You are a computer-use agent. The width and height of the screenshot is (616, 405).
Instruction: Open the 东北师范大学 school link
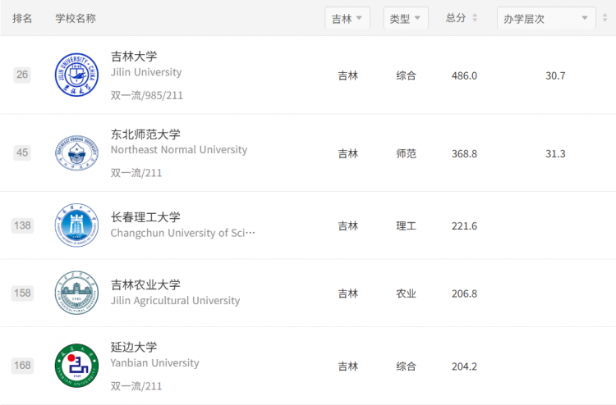[145, 134]
